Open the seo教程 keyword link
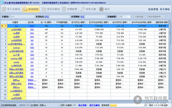172x108 pixels. tap(16, 33)
